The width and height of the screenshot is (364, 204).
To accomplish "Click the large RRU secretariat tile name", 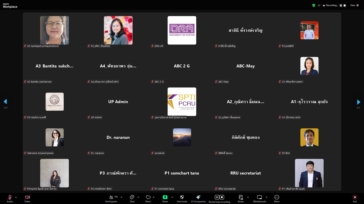I will coord(245,173).
